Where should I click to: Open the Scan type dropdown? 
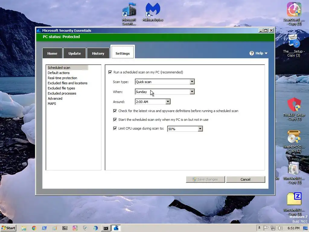[165, 82]
